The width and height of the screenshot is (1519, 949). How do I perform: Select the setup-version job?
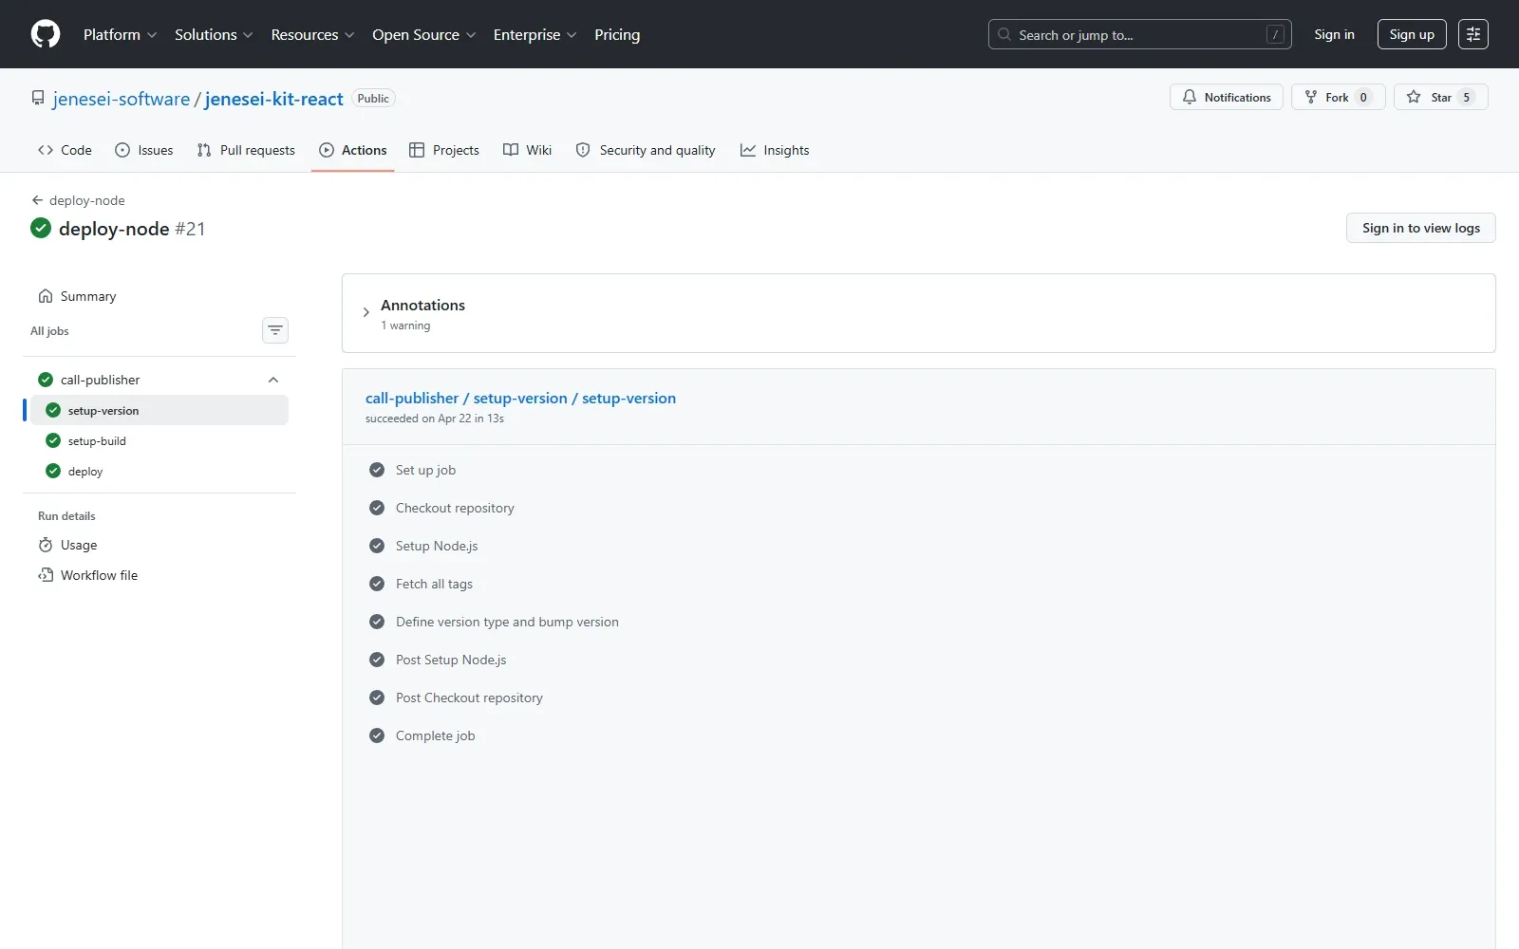(159, 410)
